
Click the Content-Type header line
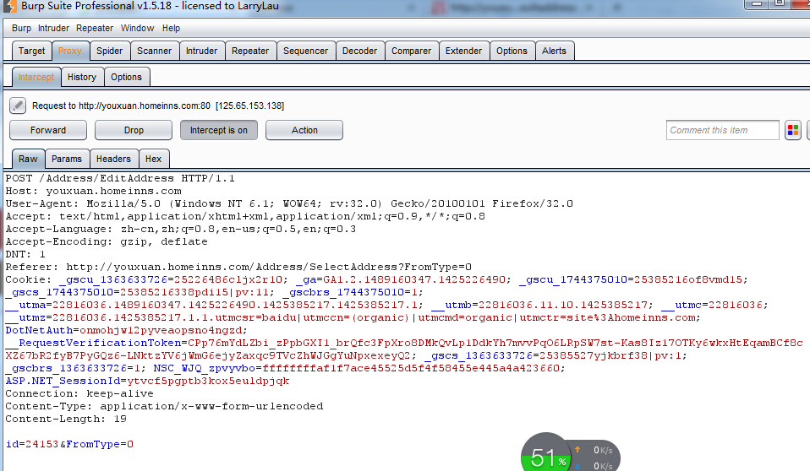pyautogui.click(x=164, y=406)
